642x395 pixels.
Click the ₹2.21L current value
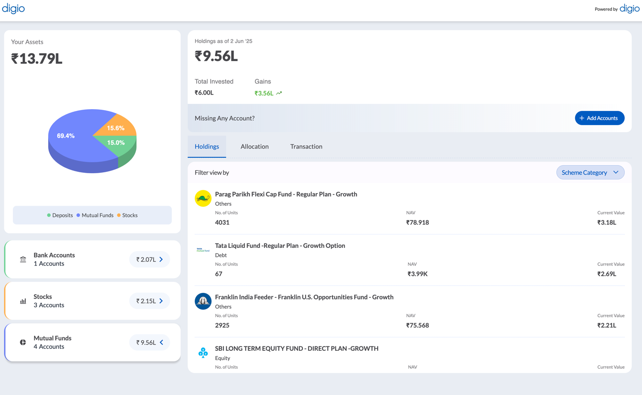coord(607,325)
